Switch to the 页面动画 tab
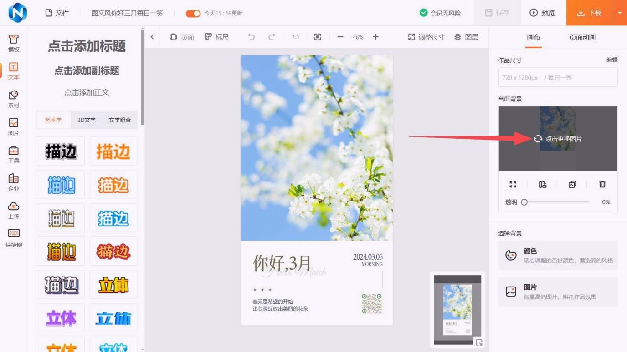The image size is (627, 352). 582,37
